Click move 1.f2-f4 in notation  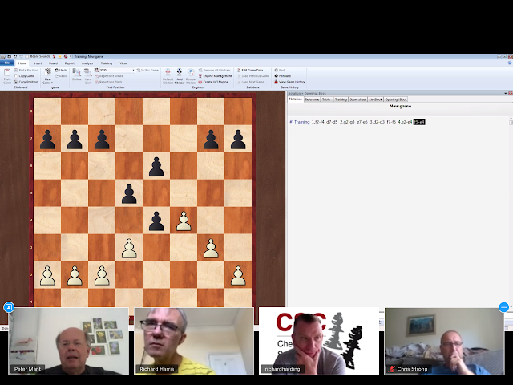[317, 122]
